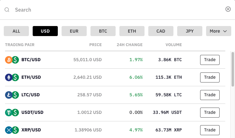Viewport: 235px width, 138px height.
Task: Click the search magnifier icon
Action: click(x=7, y=10)
